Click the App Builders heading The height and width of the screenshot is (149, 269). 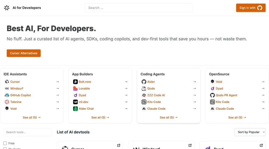(82, 74)
